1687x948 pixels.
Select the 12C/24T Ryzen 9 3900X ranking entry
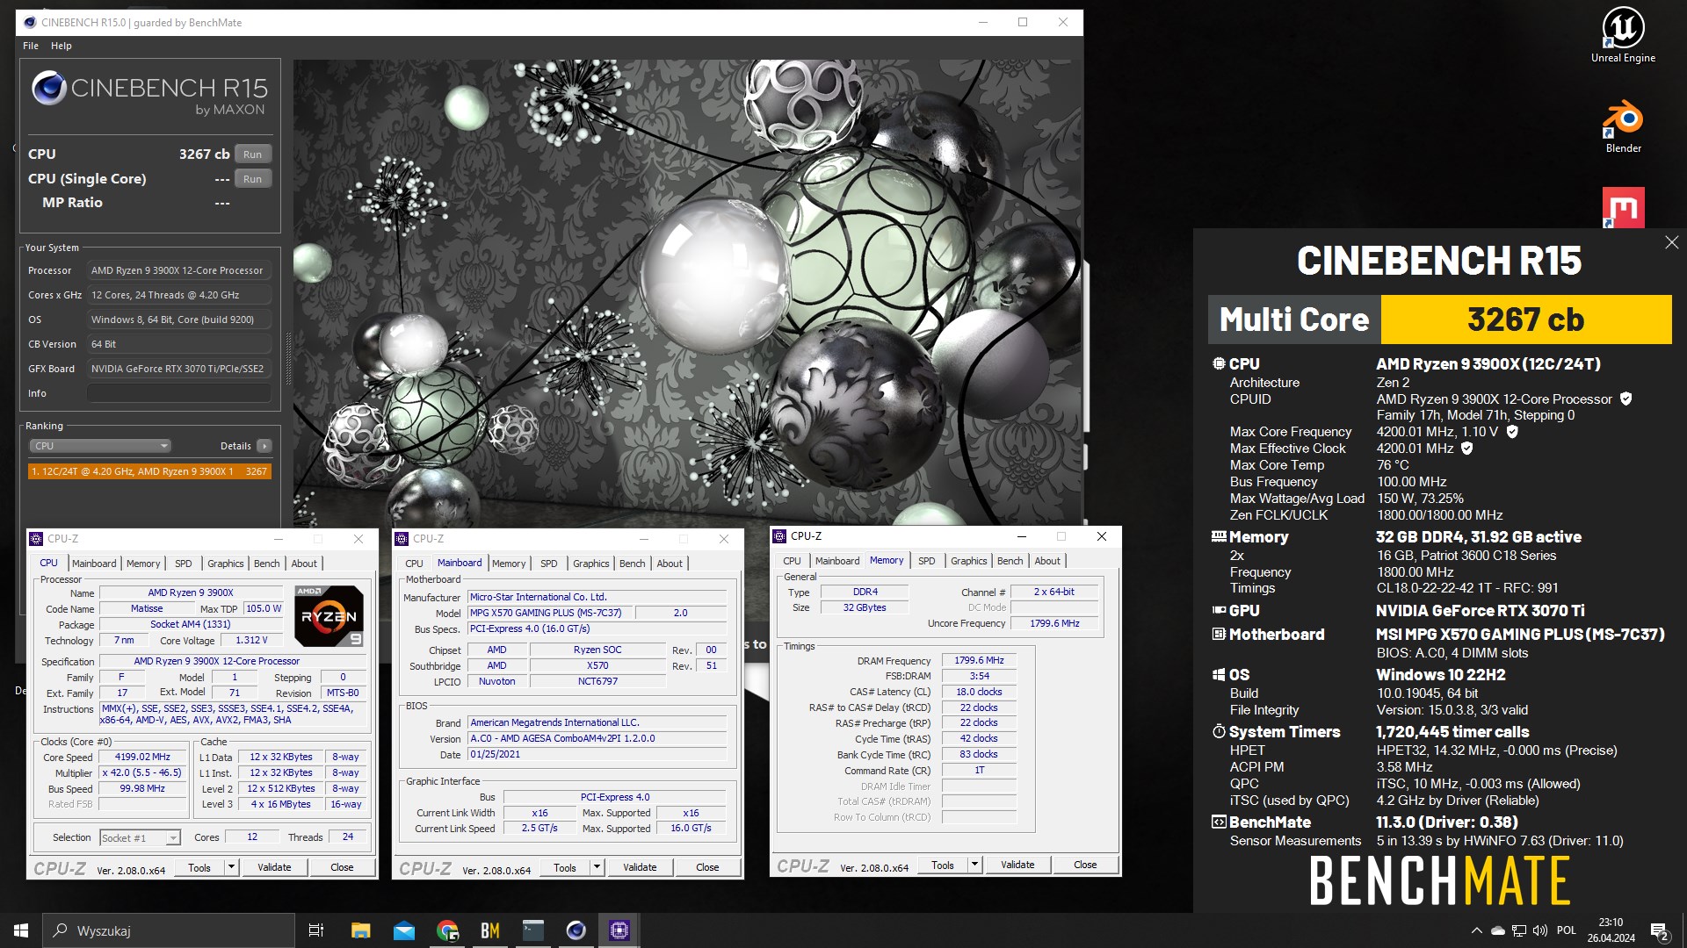point(149,471)
